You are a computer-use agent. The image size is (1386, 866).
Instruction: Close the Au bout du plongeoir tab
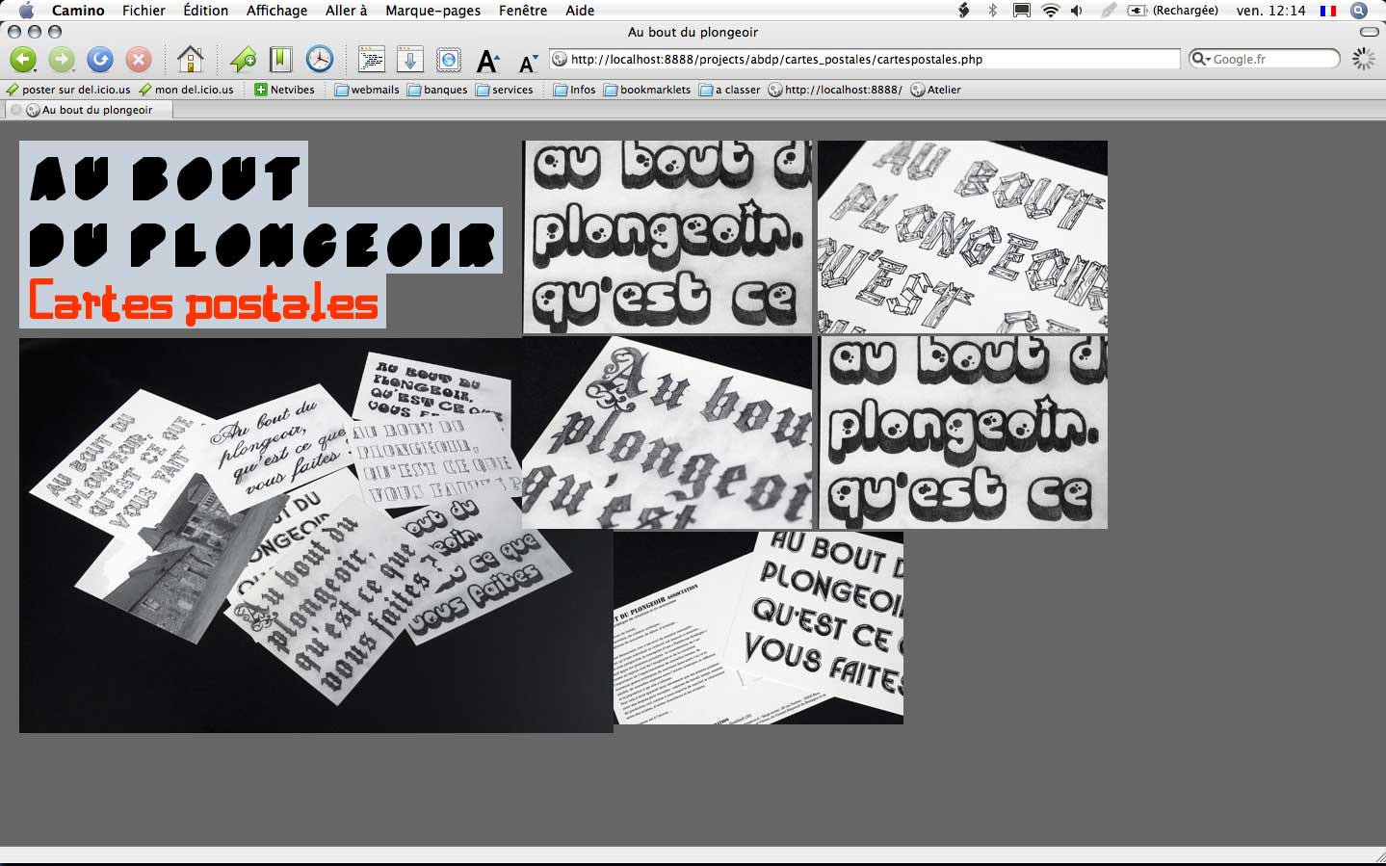(16, 110)
